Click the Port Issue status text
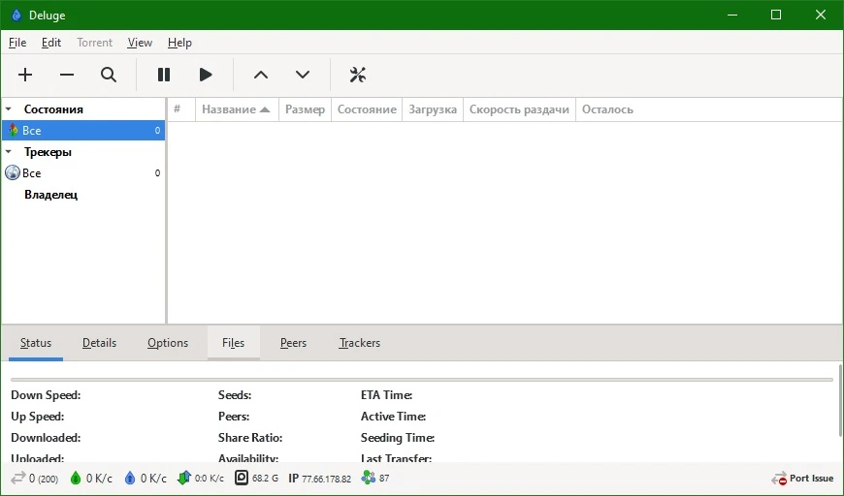Viewport: 844px width, 496px height. click(811, 479)
